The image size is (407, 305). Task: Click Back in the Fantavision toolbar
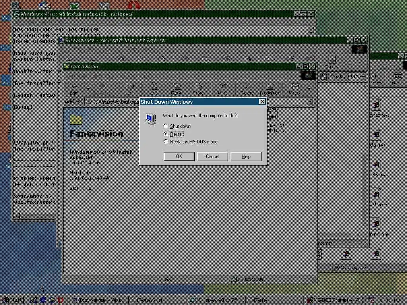click(74, 89)
